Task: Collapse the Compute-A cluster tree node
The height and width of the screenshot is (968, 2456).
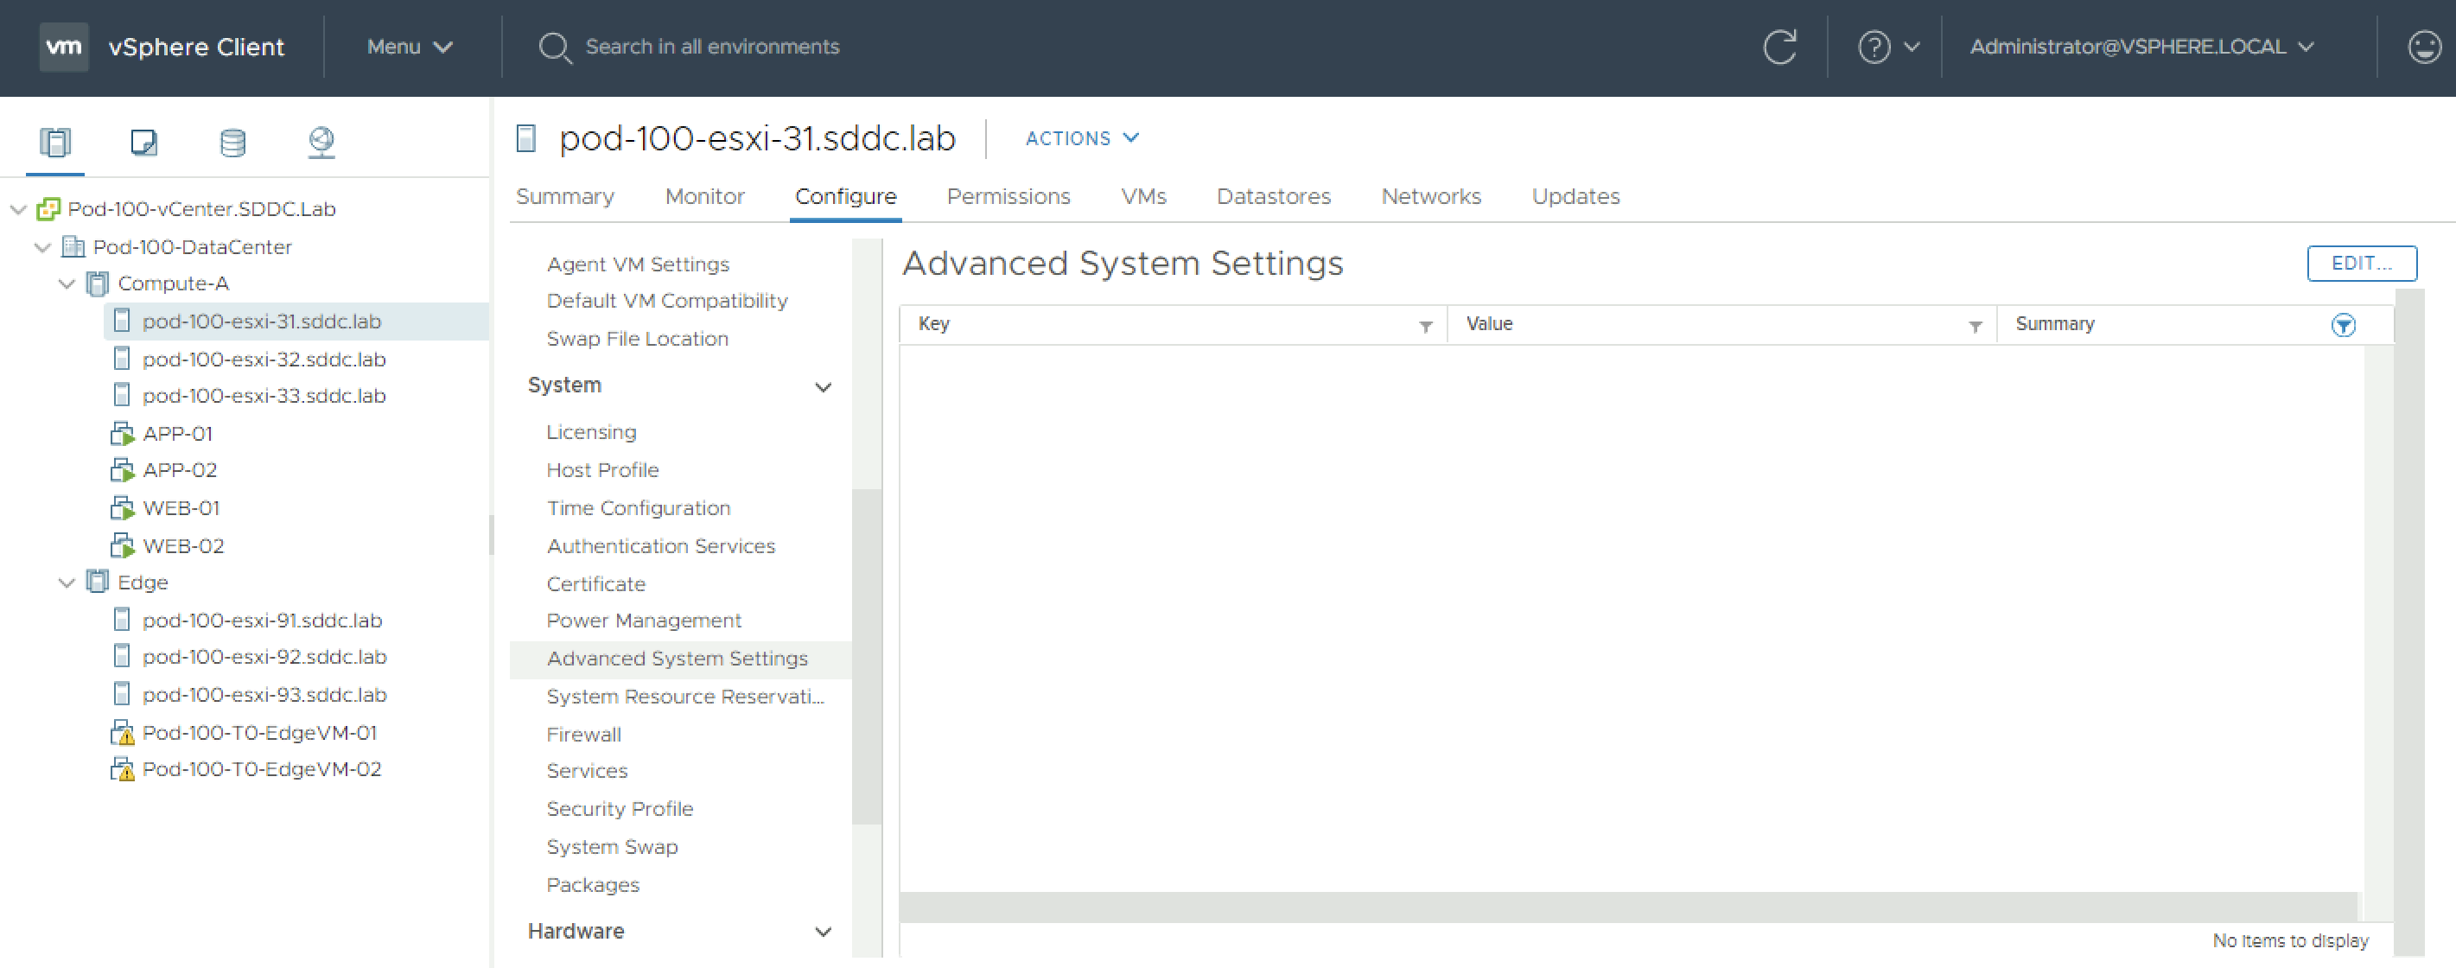Action: pos(67,284)
